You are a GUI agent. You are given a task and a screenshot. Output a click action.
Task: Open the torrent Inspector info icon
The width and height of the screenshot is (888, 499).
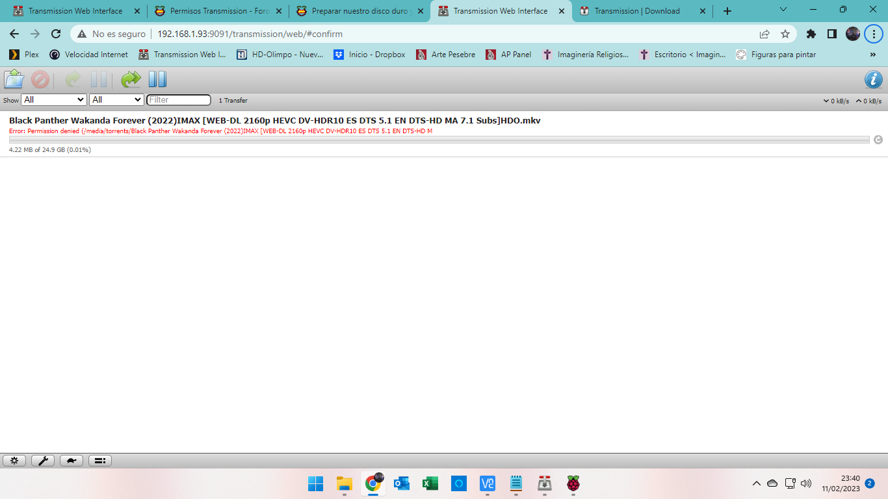pyautogui.click(x=873, y=79)
